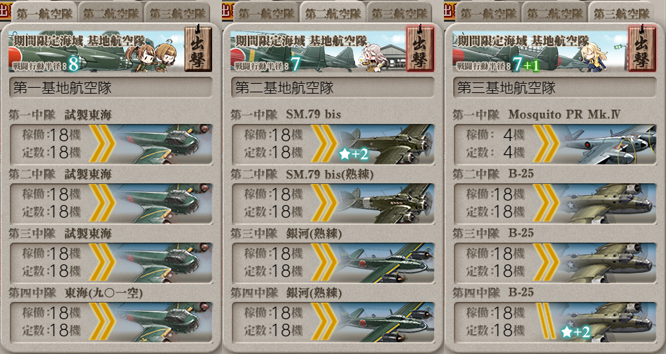Screen dimensions: 666x354
Task: Toggle the red 出撃 tag on third air corps
Action: [642, 49]
